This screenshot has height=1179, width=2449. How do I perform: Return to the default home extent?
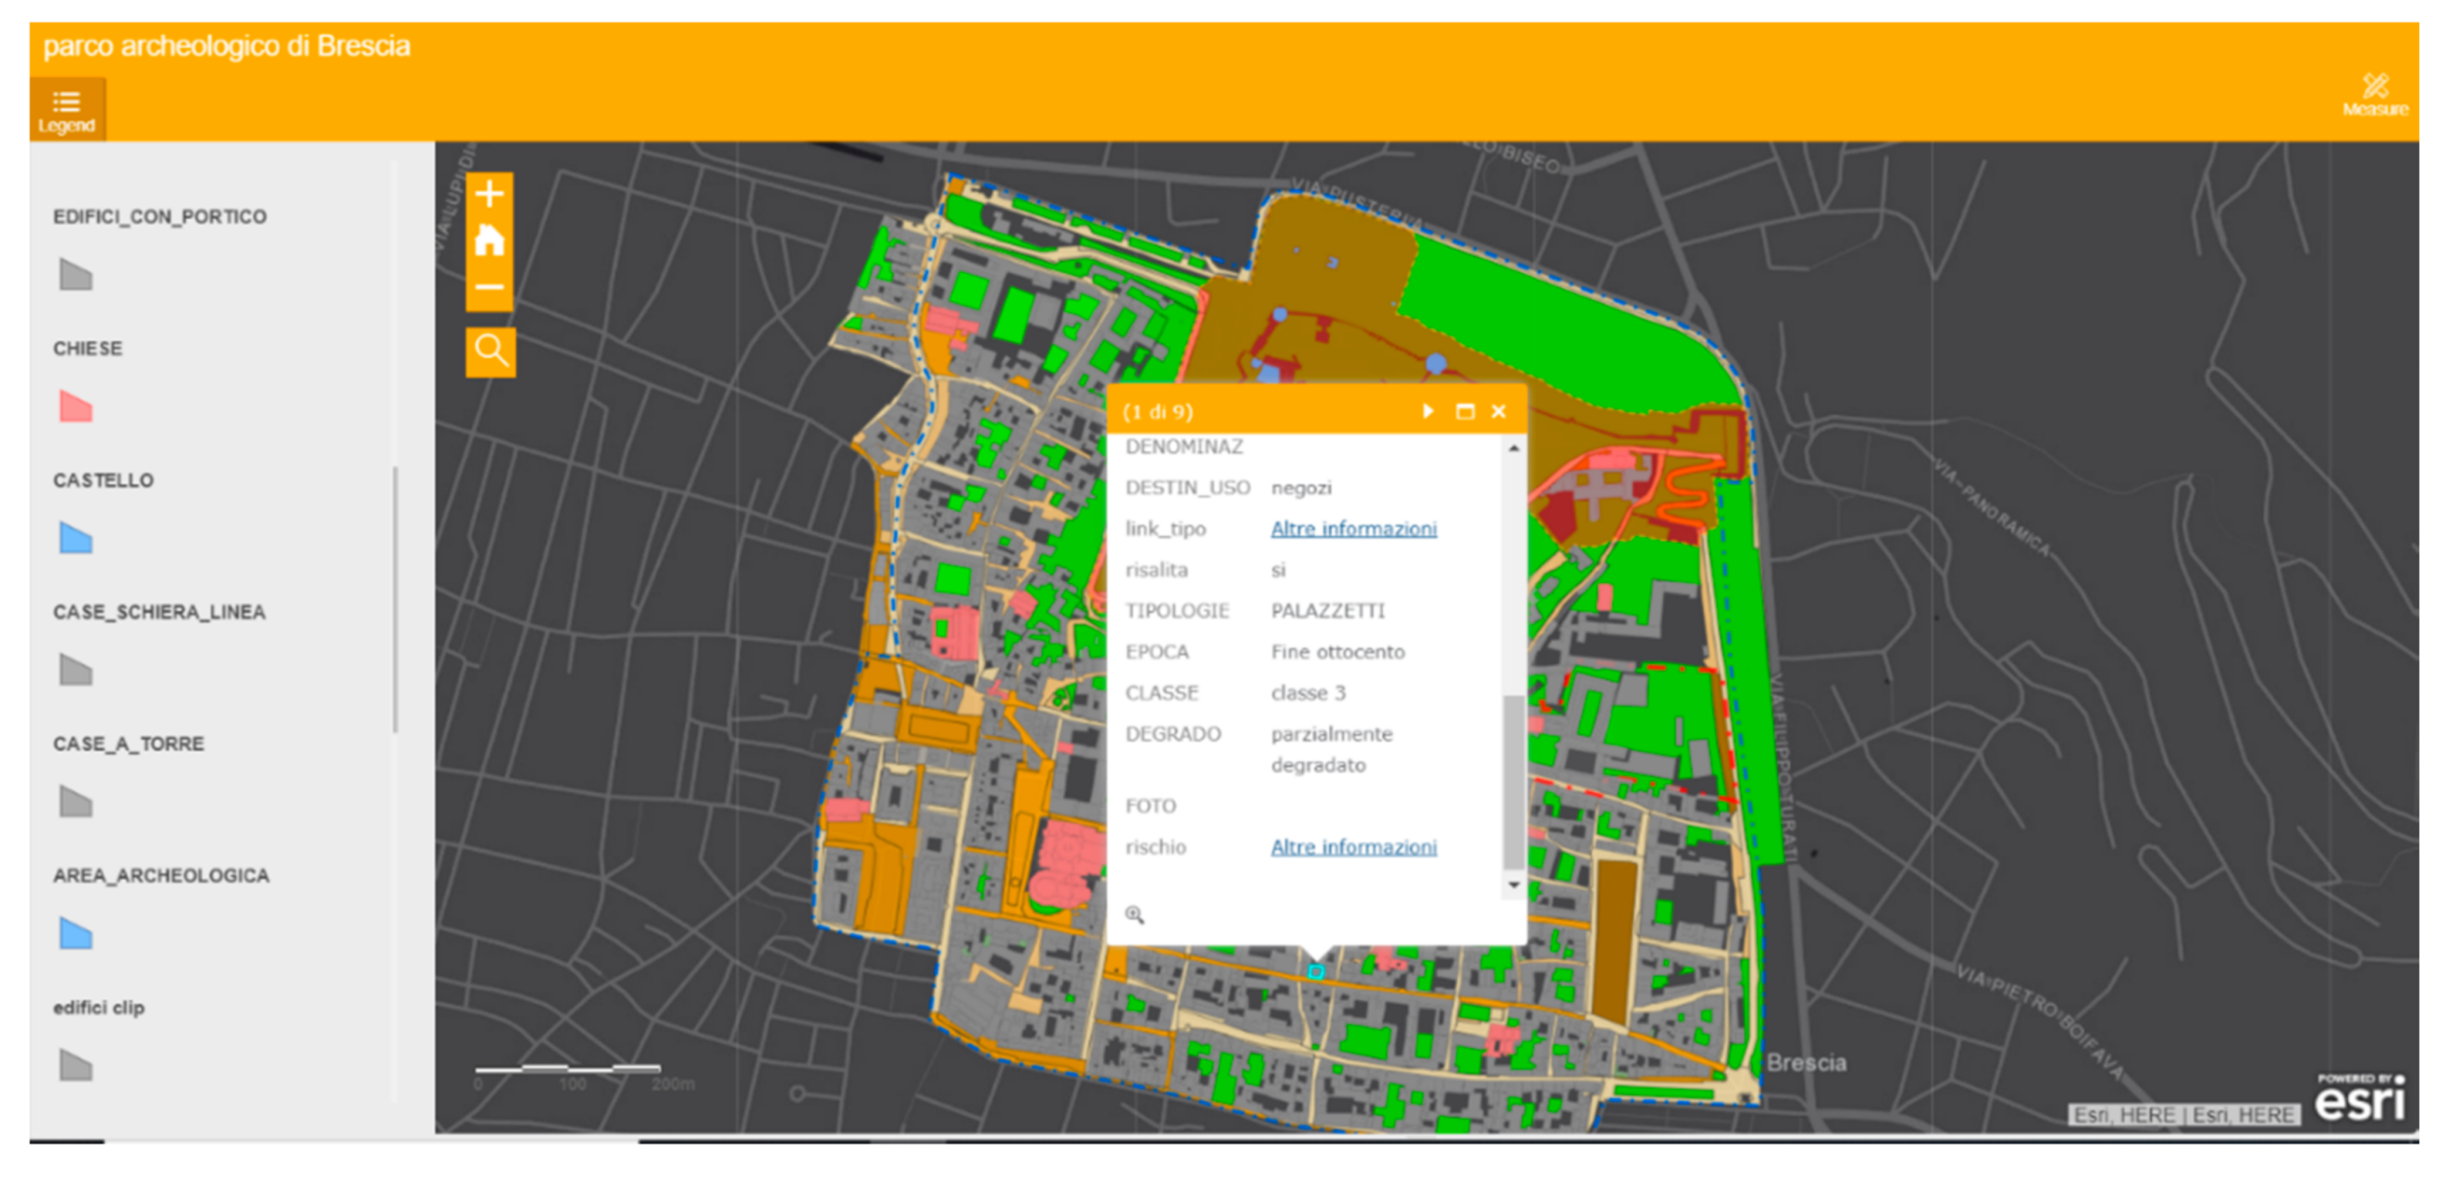coord(490,240)
